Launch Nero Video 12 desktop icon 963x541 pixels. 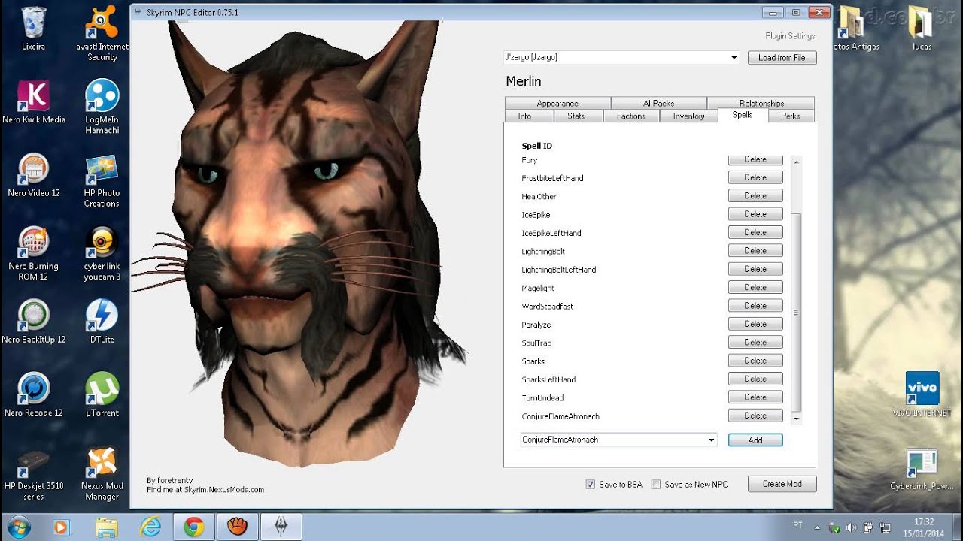coord(33,175)
